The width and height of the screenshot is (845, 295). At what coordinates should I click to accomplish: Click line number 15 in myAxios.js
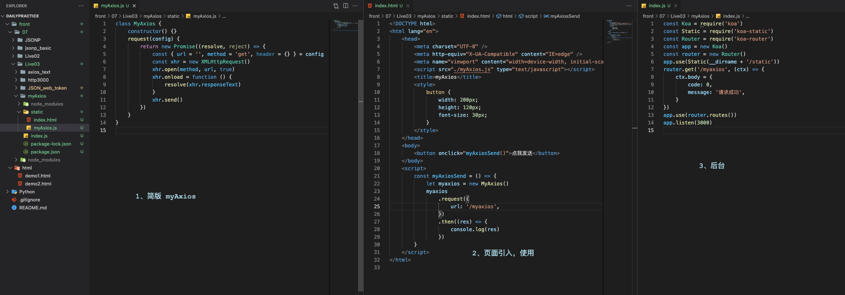[103, 130]
